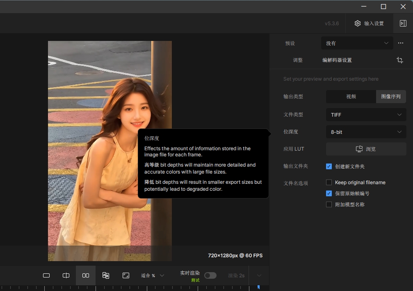Select the A/B comparison view icon
Viewport: 413px width, 291px height.
point(106,275)
